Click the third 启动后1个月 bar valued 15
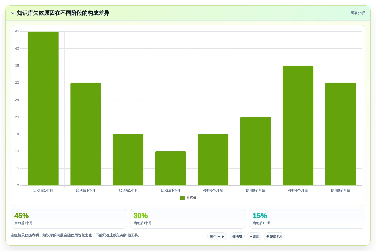This screenshot has height=251, width=376. [x=128, y=160]
